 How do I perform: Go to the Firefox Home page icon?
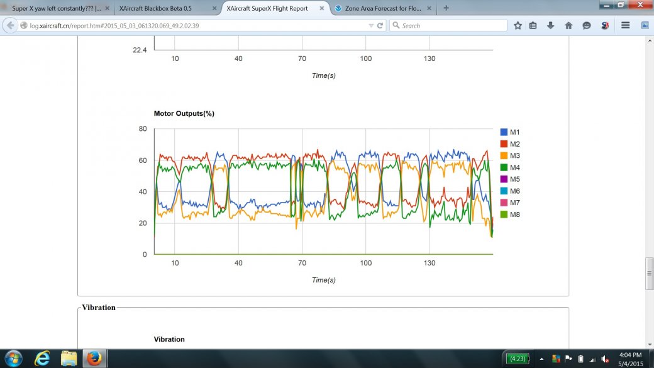click(568, 25)
